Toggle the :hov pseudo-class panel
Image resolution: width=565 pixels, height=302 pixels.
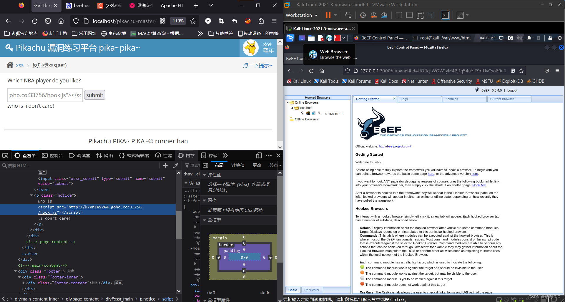188,174
